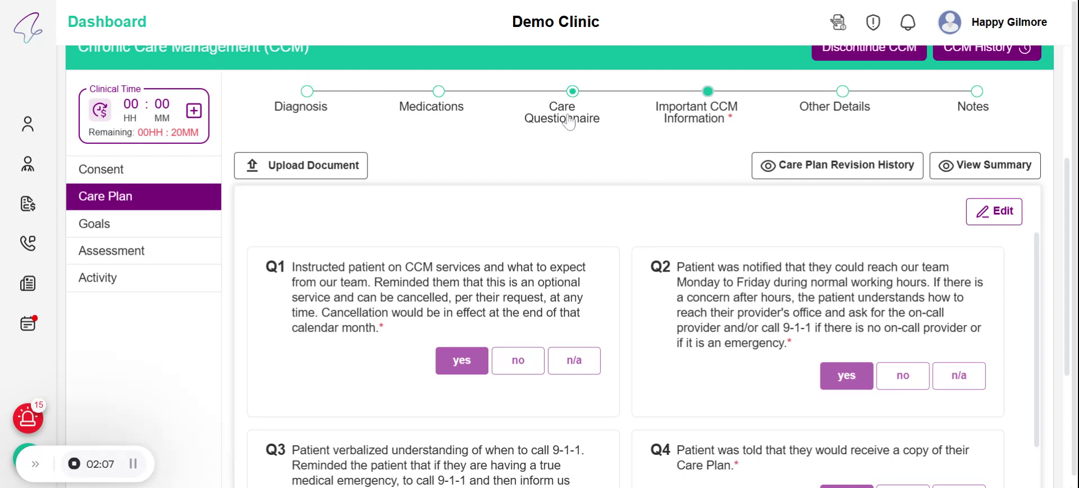Select 'no' for question Q1
This screenshot has width=1079, height=488.
tap(518, 360)
